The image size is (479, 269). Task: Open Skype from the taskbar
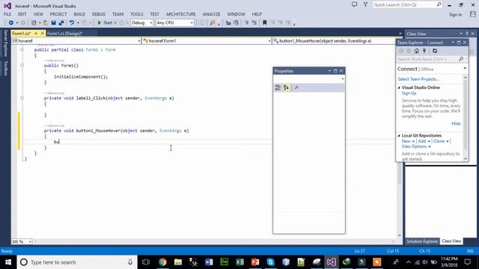tap(270, 262)
